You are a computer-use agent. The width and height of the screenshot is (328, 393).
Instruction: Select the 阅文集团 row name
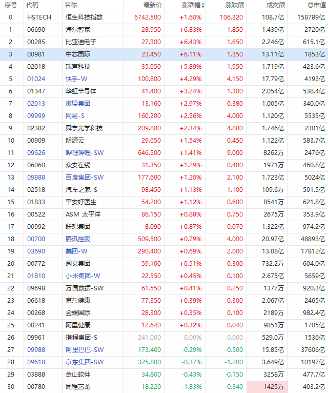click(x=78, y=263)
